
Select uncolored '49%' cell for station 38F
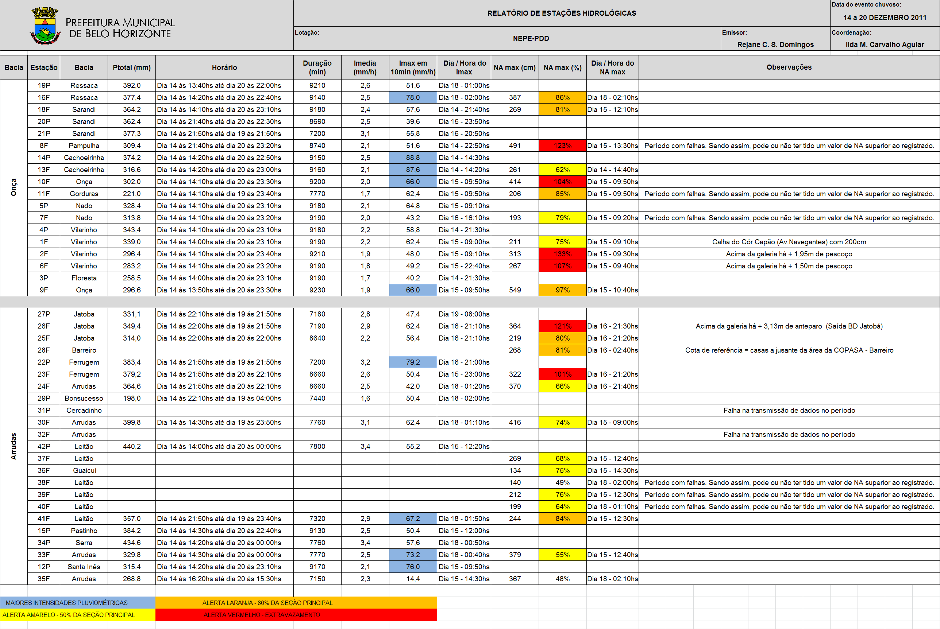click(x=562, y=482)
